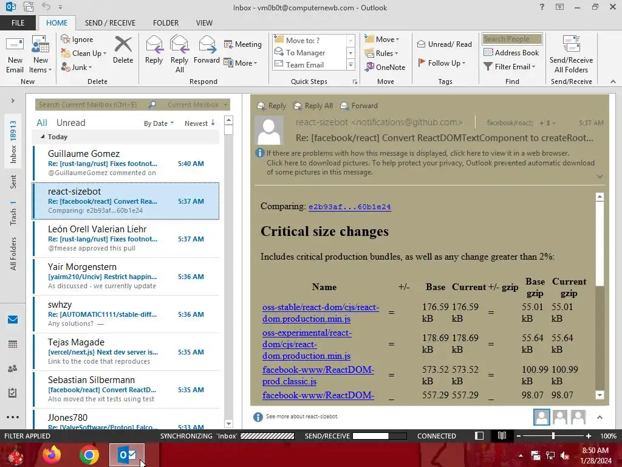Image resolution: width=622 pixels, height=467 pixels.
Task: Click the Search People field
Action: [512, 39]
